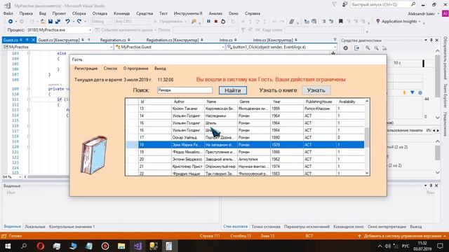This screenshot has width=449, height=252.
Task: Close the Guest.cs editor tab
Action: click(33, 40)
